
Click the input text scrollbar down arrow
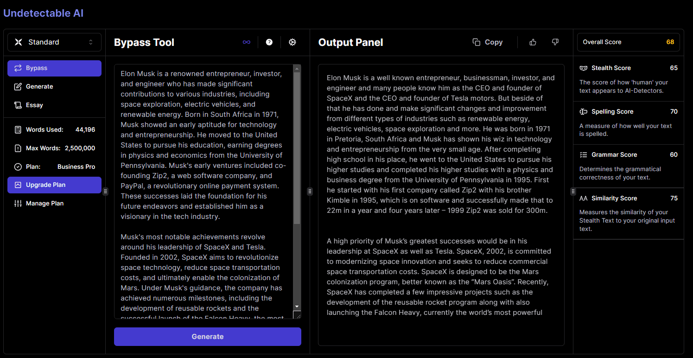pos(297,307)
